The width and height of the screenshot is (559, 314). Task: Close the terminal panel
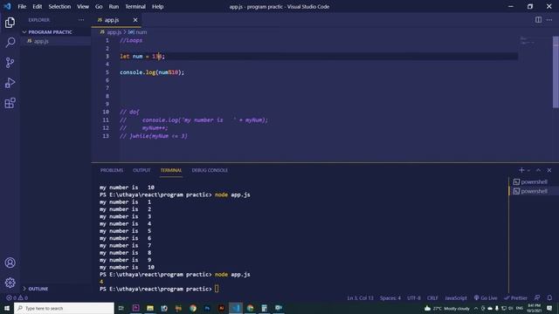point(549,170)
